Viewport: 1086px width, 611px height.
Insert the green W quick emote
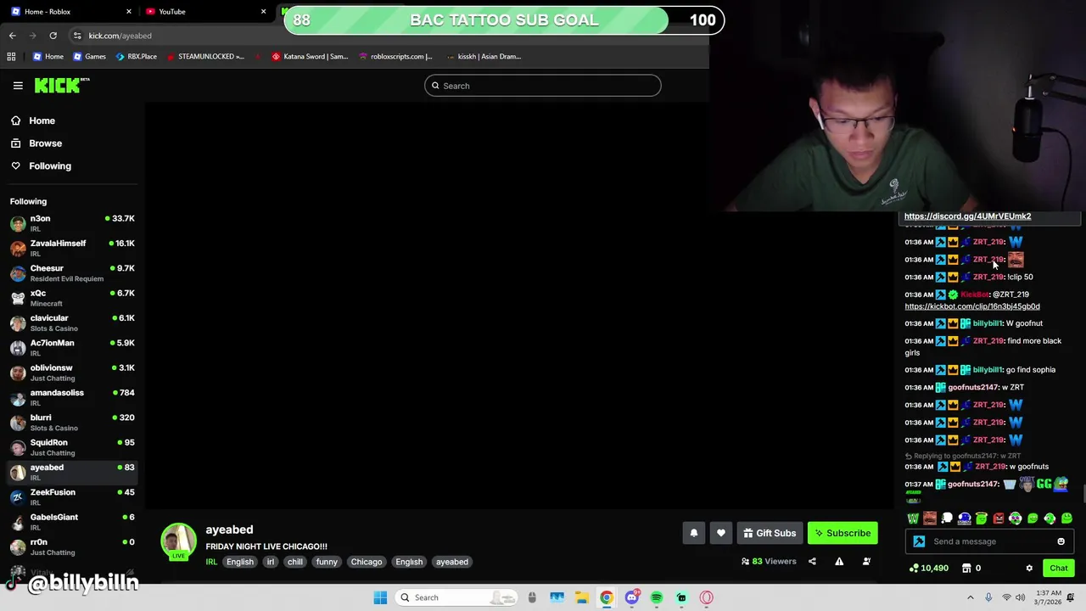pyautogui.click(x=913, y=519)
